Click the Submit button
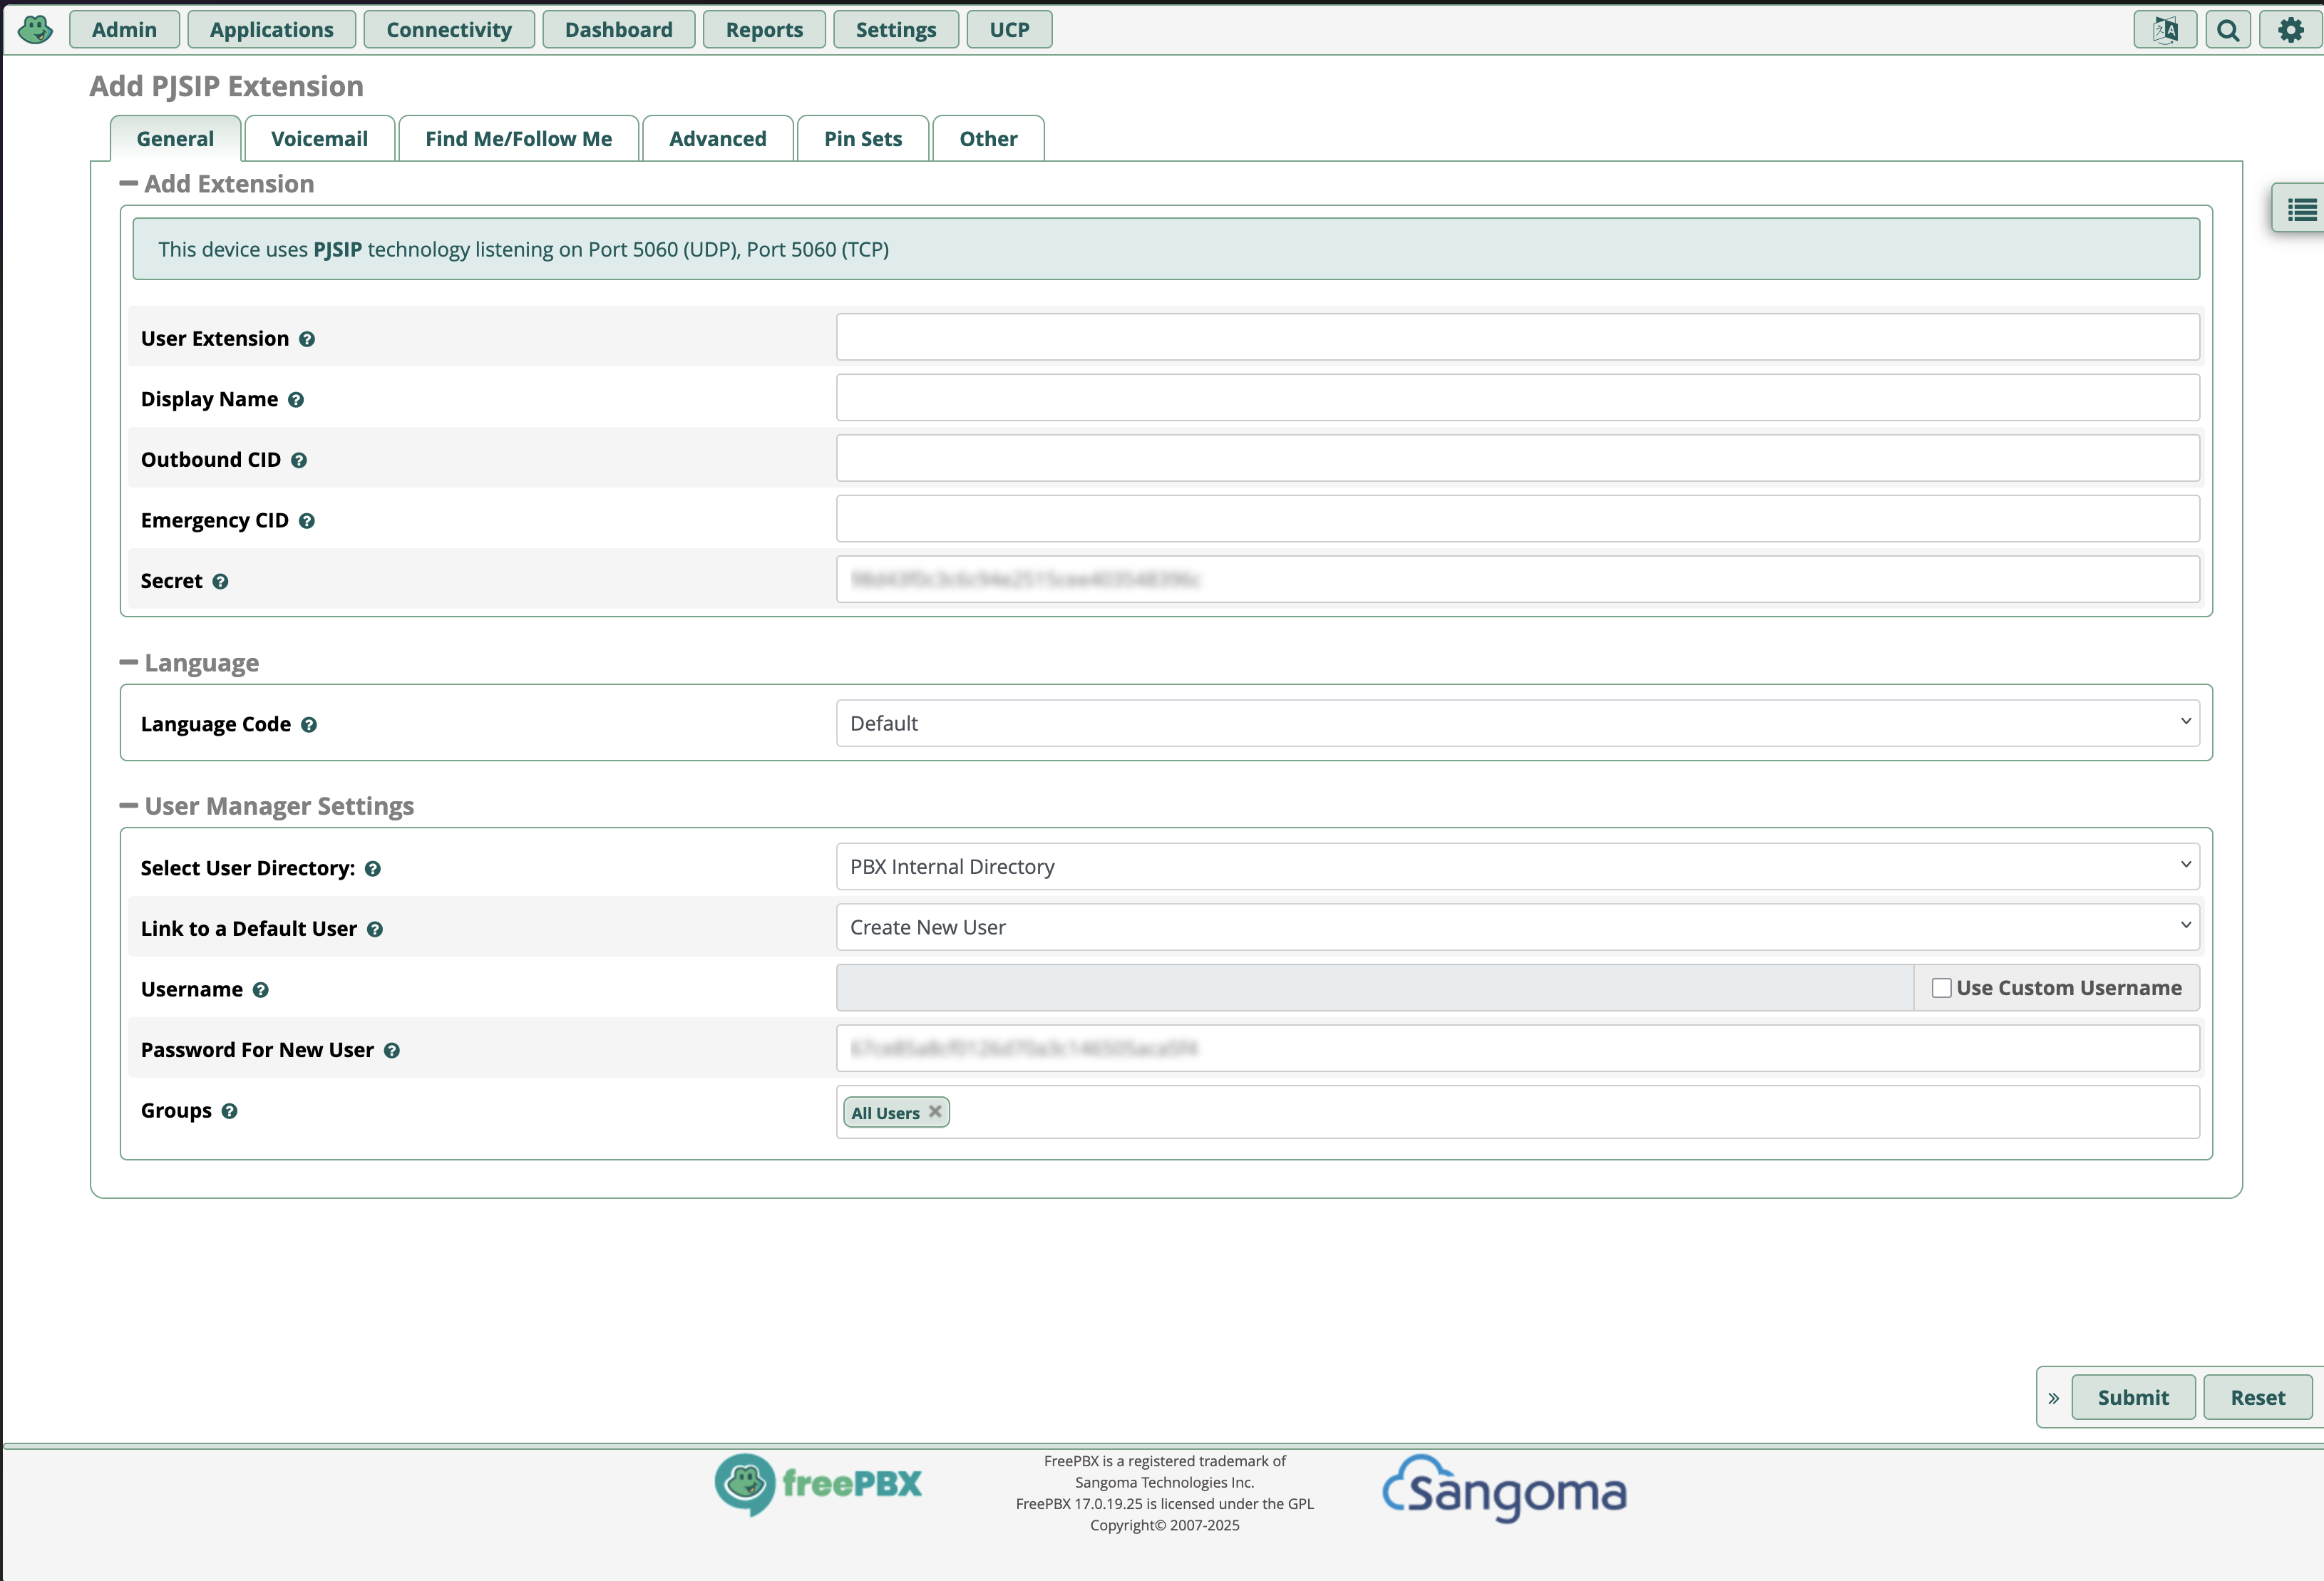 [x=2132, y=1397]
